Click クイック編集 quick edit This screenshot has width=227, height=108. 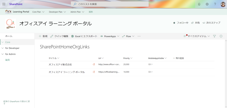59,36
